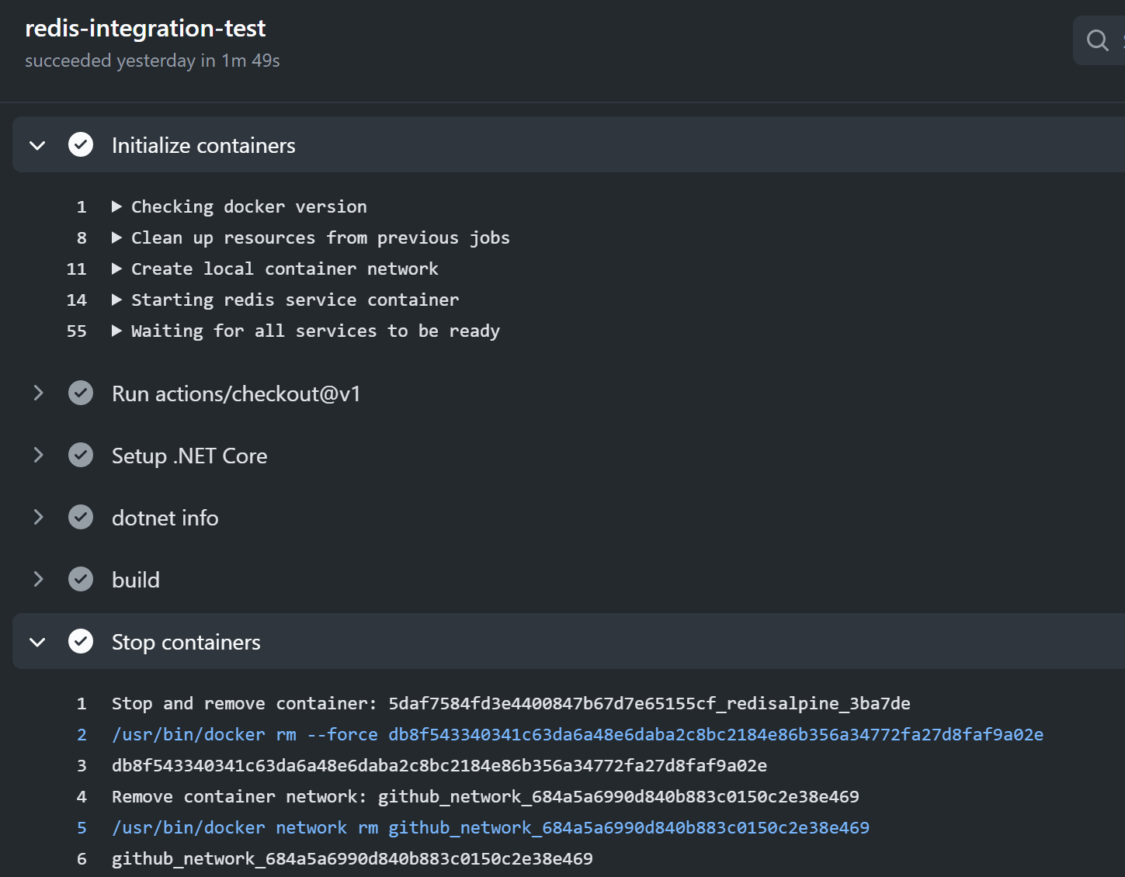This screenshot has width=1125, height=877.
Task: Expand Clean up resources from previous jobs
Action: [116, 238]
